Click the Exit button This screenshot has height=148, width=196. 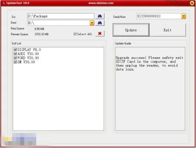point(167,30)
